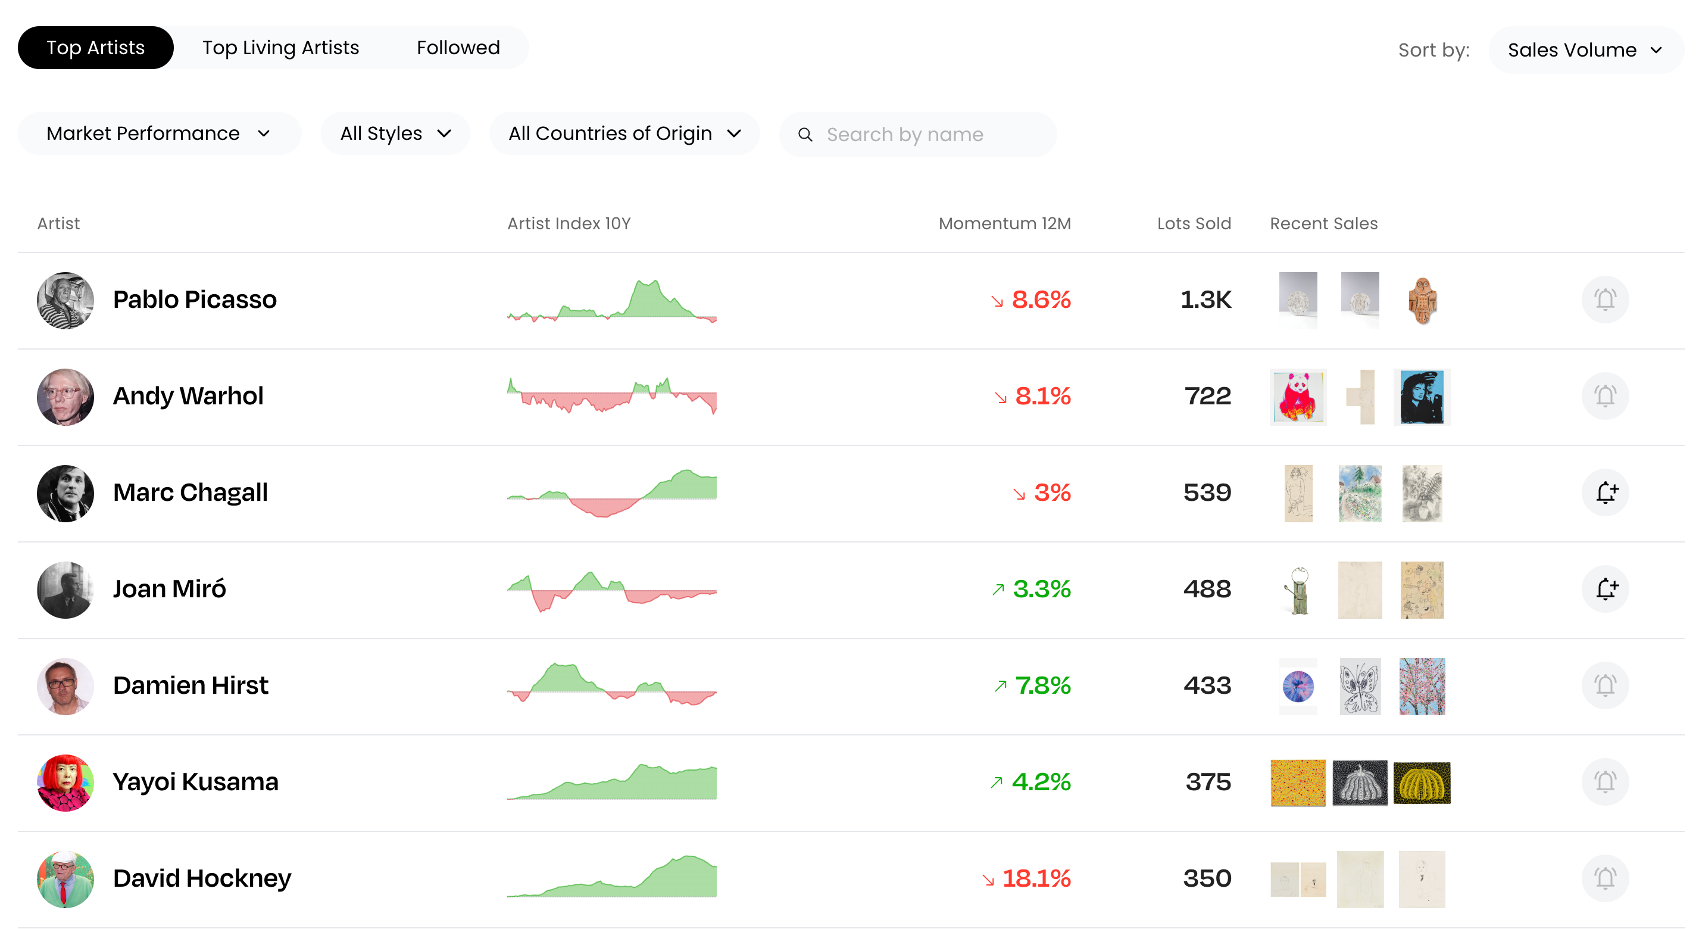The height and width of the screenshot is (929, 1699).
Task: Open Kusama's yellow pumpkin thumbnail
Action: (1422, 783)
